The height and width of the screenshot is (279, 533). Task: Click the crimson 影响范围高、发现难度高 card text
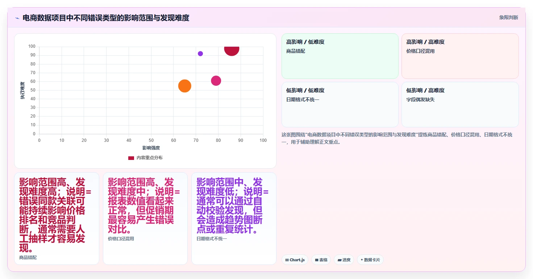pos(55,215)
